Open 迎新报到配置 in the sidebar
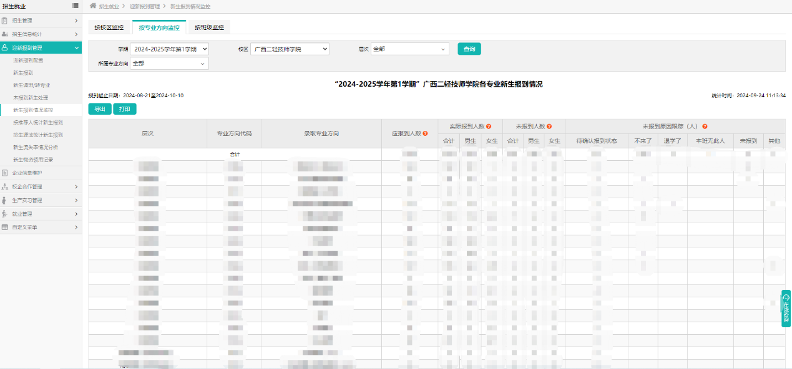 [28, 60]
